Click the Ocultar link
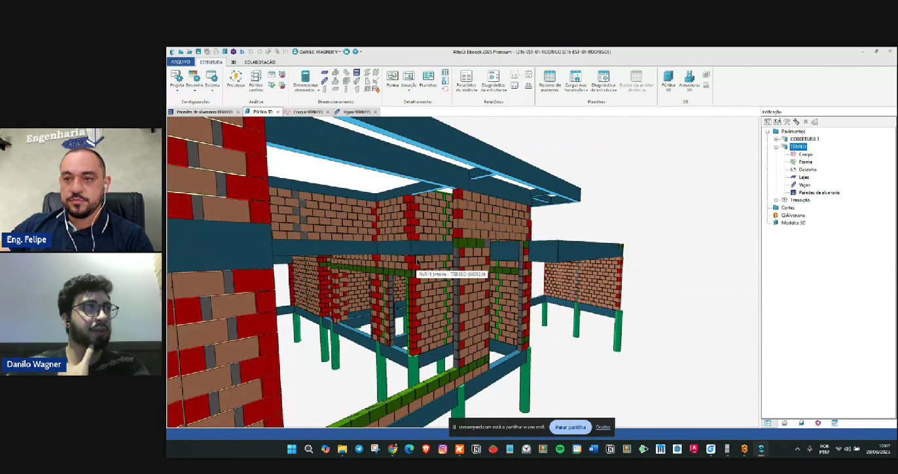 [x=603, y=427]
